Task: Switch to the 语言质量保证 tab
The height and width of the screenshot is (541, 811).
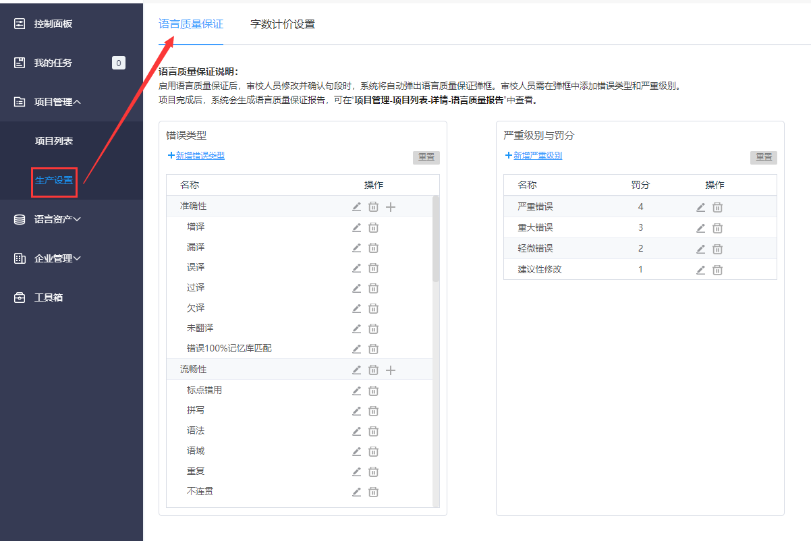Action: (x=191, y=24)
